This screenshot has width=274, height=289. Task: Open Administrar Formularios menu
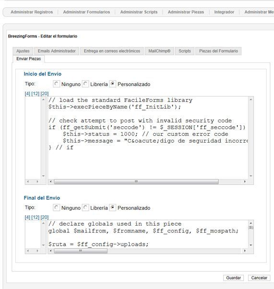pos(86,12)
